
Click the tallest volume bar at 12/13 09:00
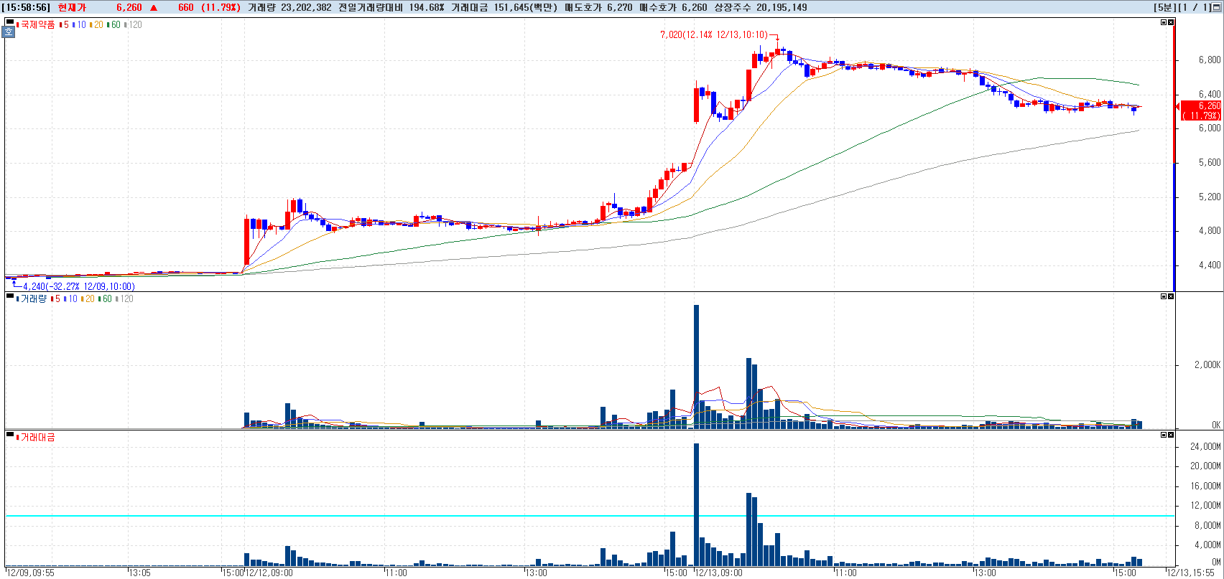[x=696, y=367]
